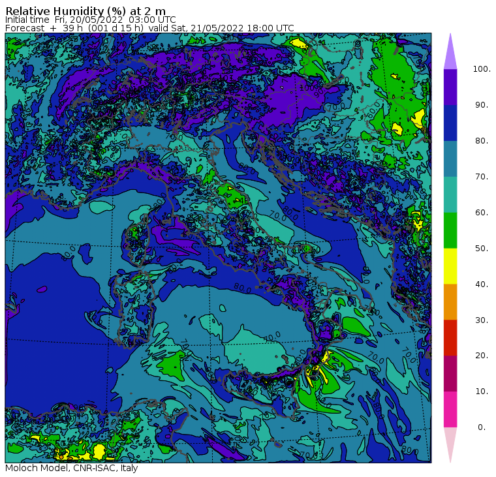This screenshot has width=496, height=477.
Task: Click the '20.' colorbar label
Action: pyautogui.click(x=482, y=356)
